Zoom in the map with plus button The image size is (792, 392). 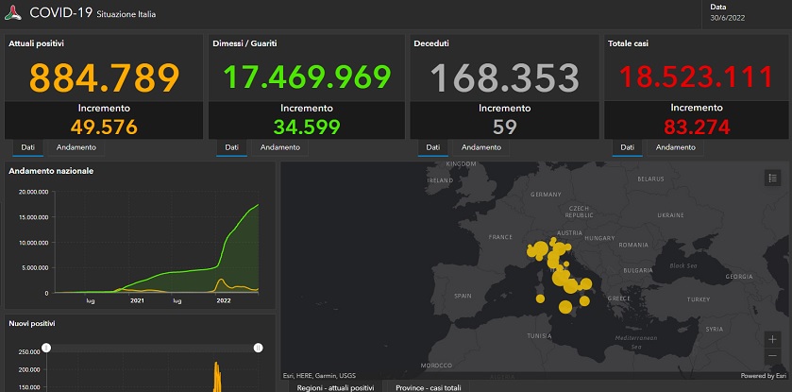[x=772, y=339]
